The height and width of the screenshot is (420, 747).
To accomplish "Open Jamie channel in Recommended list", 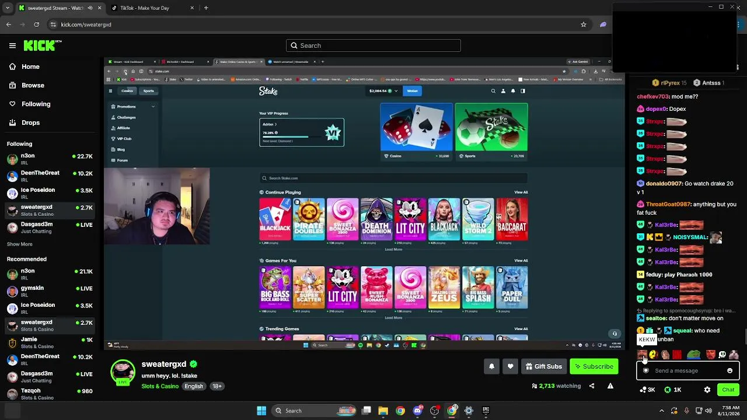I will pyautogui.click(x=50, y=342).
